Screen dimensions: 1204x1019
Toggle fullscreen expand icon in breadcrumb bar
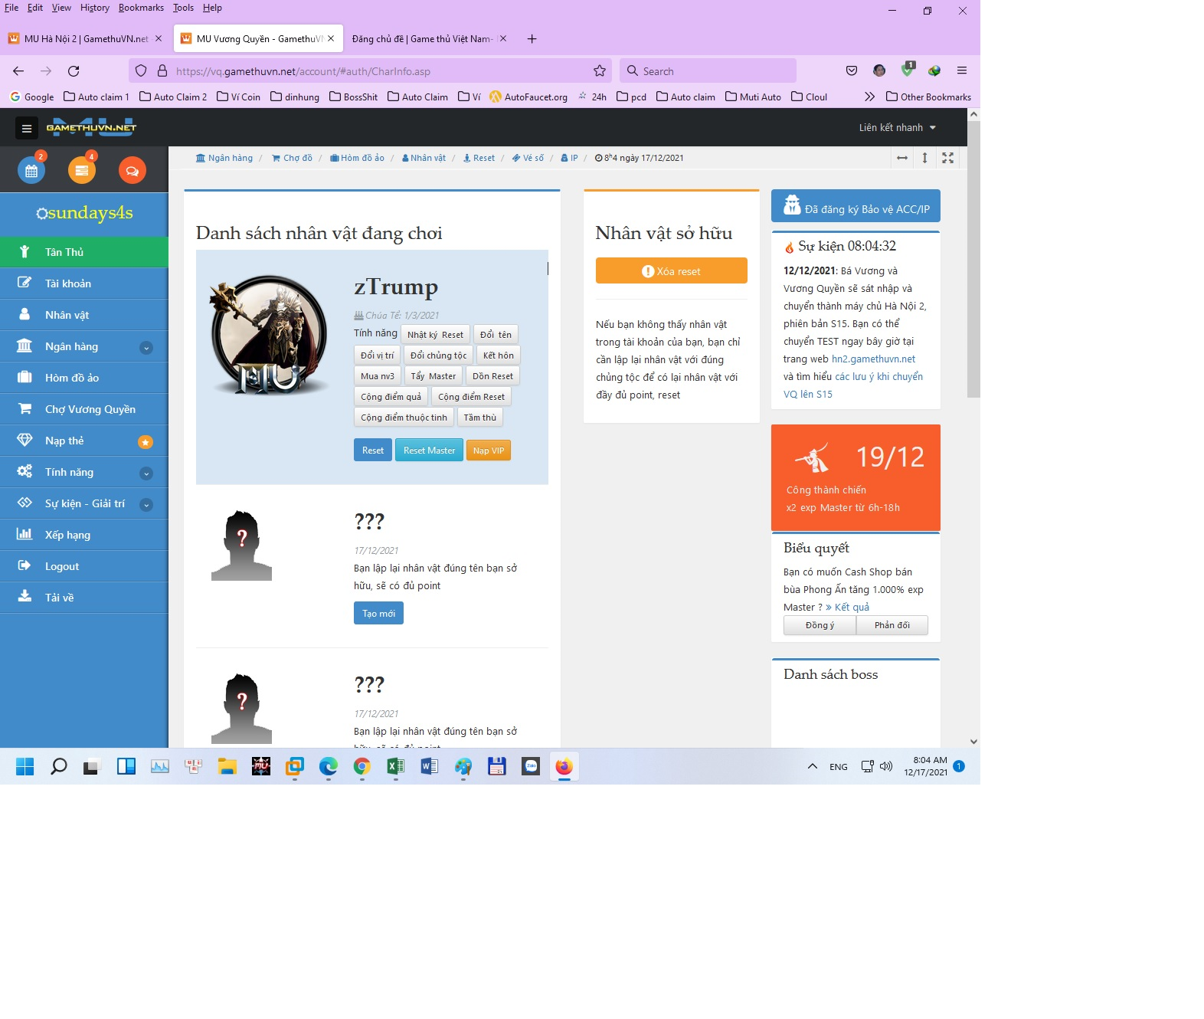tap(947, 158)
